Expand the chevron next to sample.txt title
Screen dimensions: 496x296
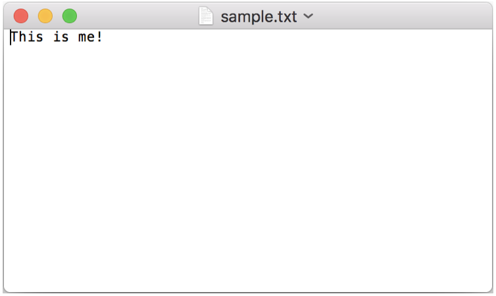point(309,16)
